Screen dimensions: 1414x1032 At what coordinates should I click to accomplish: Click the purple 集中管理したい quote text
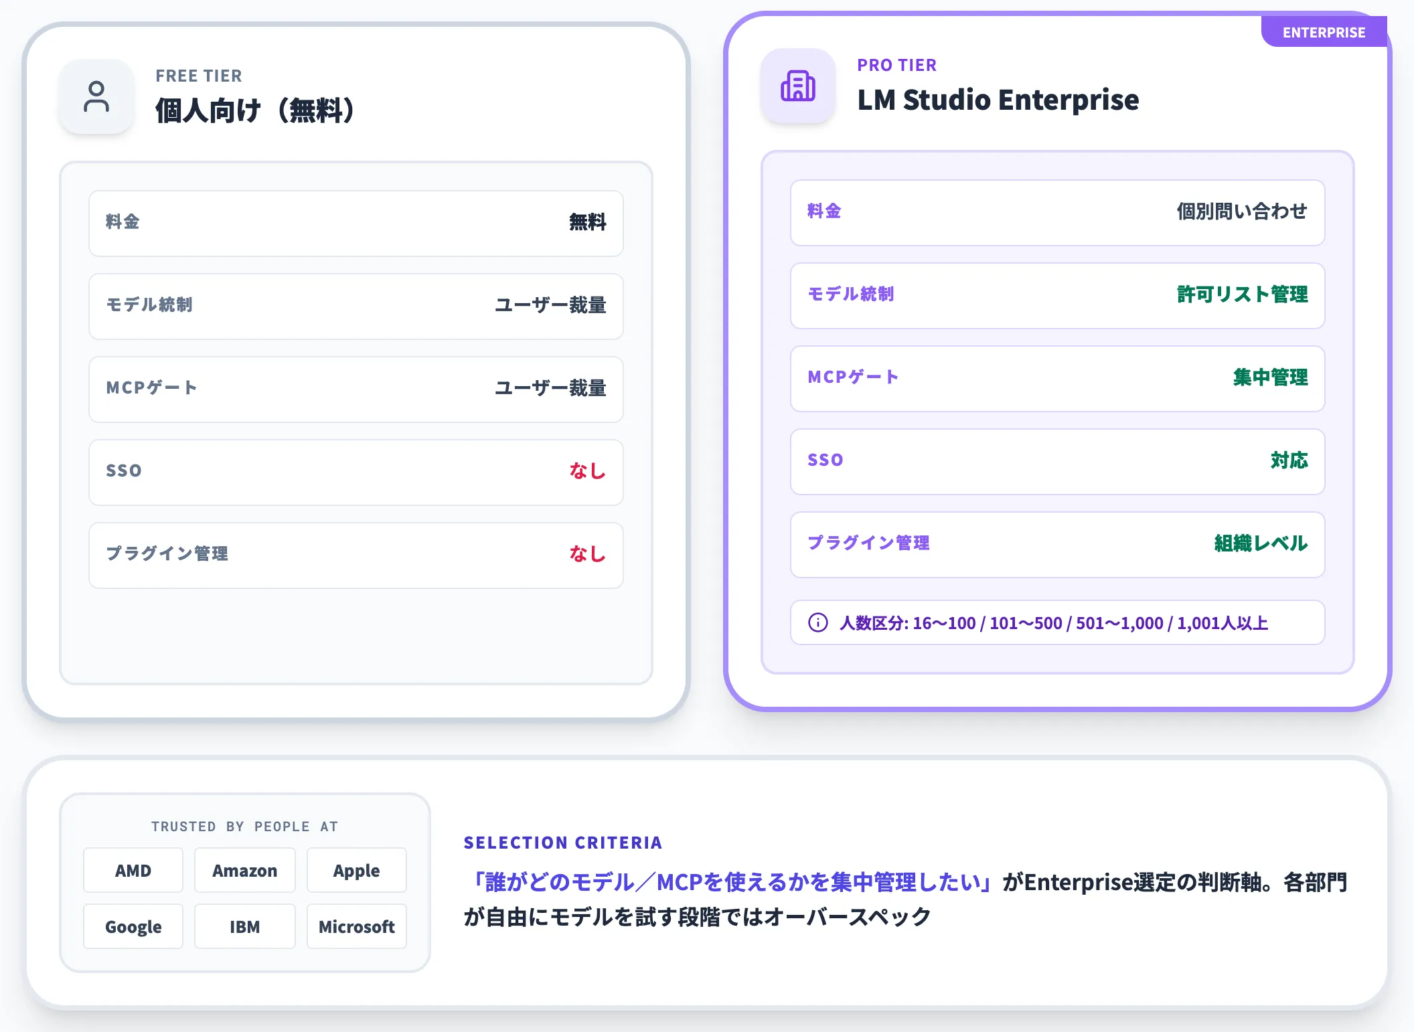(732, 882)
